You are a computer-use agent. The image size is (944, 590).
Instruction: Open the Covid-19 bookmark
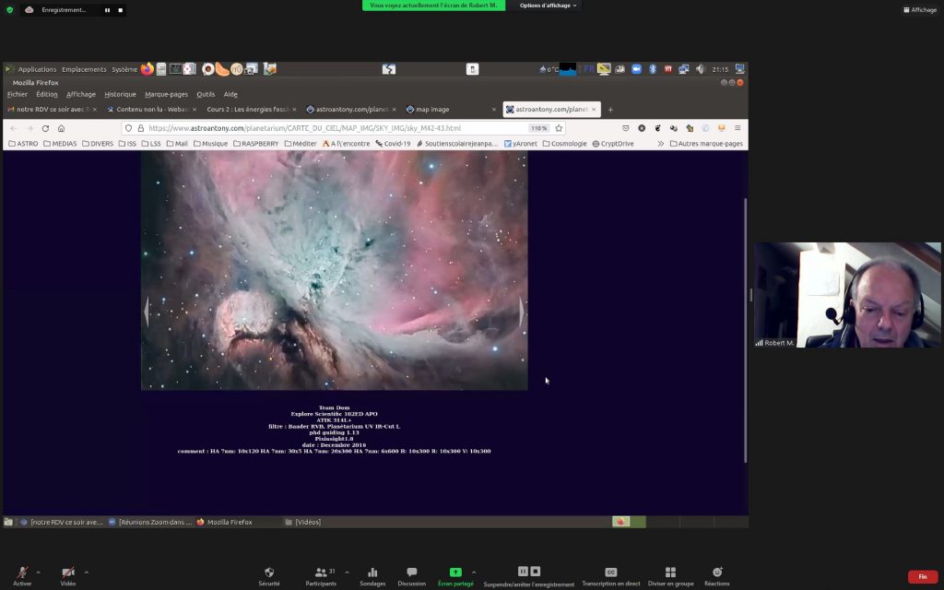pyautogui.click(x=393, y=144)
